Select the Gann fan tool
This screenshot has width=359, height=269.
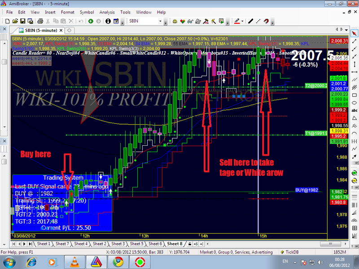pos(355,236)
